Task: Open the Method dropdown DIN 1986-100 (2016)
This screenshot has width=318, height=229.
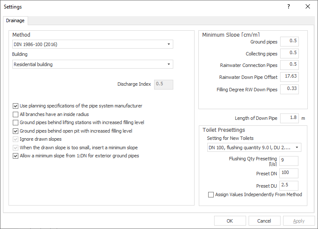Action: 93,44
